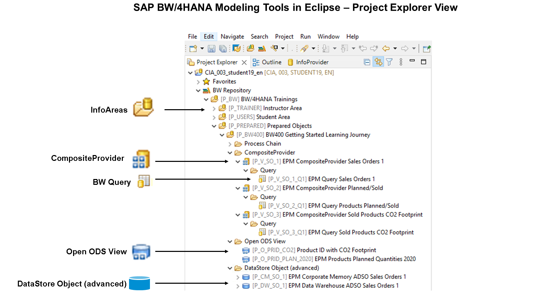The image size is (549, 294).
Task: Click the Save All toolbar icon
Action: coord(223,49)
